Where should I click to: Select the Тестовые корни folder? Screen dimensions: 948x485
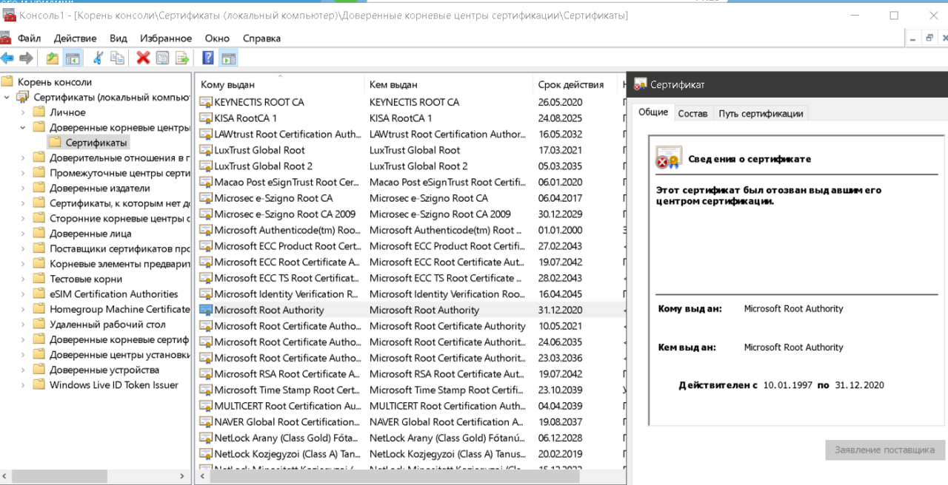coord(85,279)
